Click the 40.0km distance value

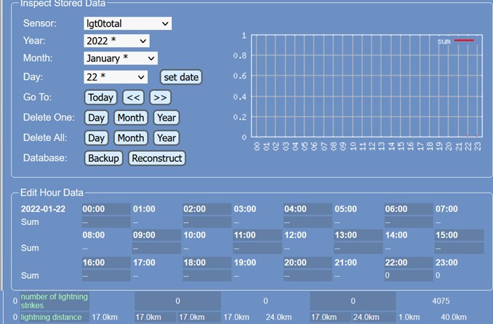click(x=454, y=317)
